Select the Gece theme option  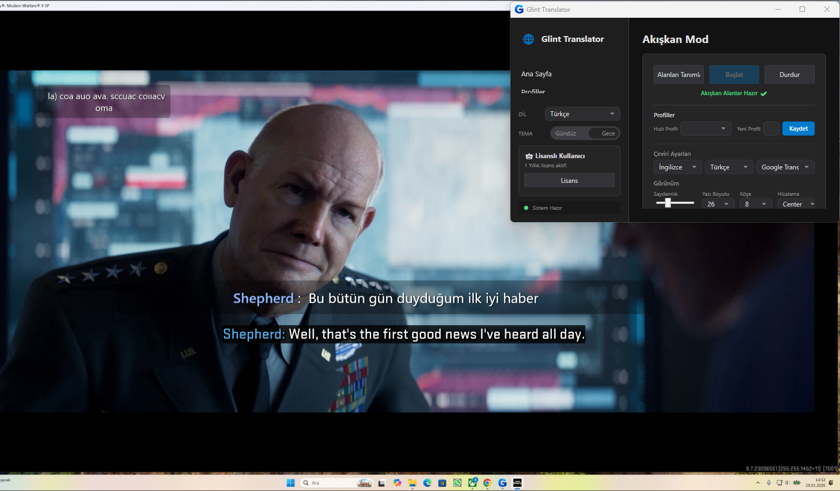click(608, 133)
